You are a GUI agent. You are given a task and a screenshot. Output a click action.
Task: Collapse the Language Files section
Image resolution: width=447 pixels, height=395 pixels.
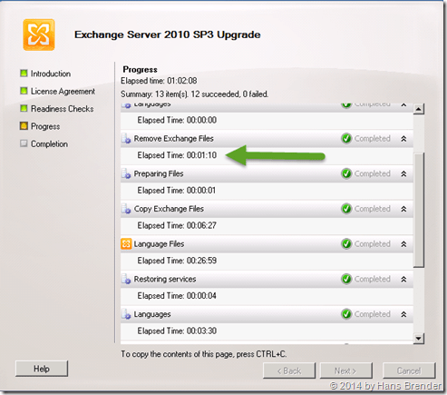coord(403,244)
